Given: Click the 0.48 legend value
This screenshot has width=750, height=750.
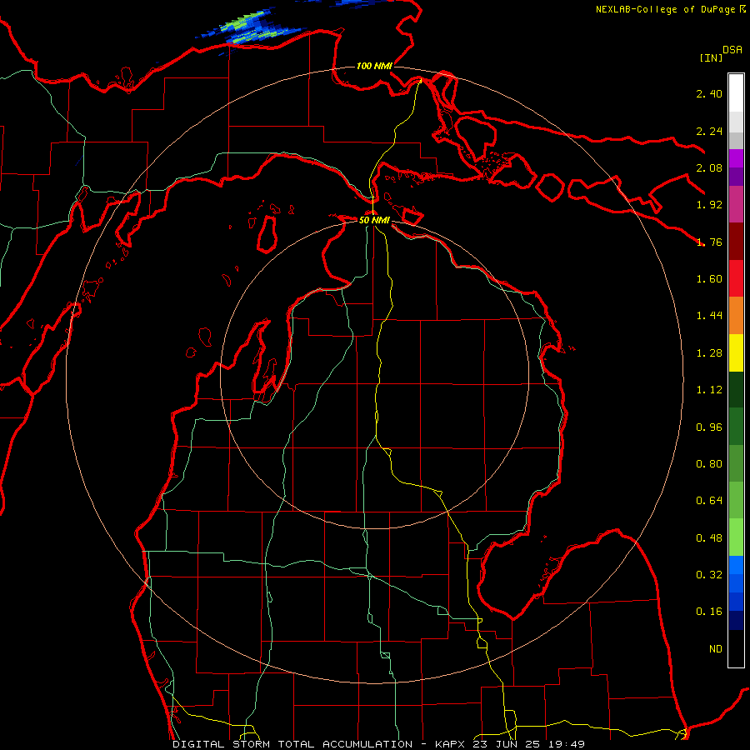Looking at the screenshot, I should tap(709, 538).
